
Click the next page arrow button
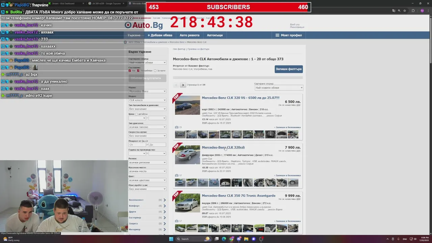pos(183,85)
